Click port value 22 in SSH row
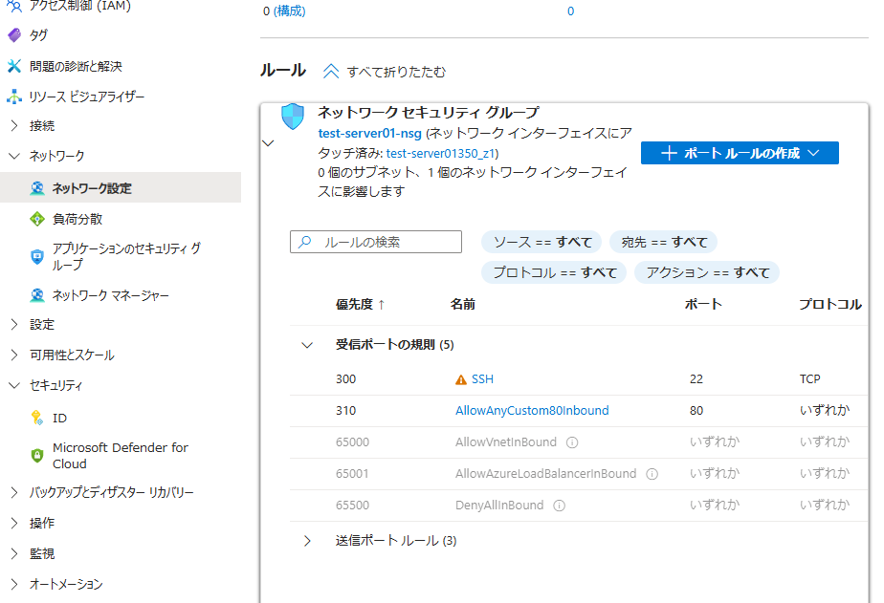 click(x=696, y=379)
